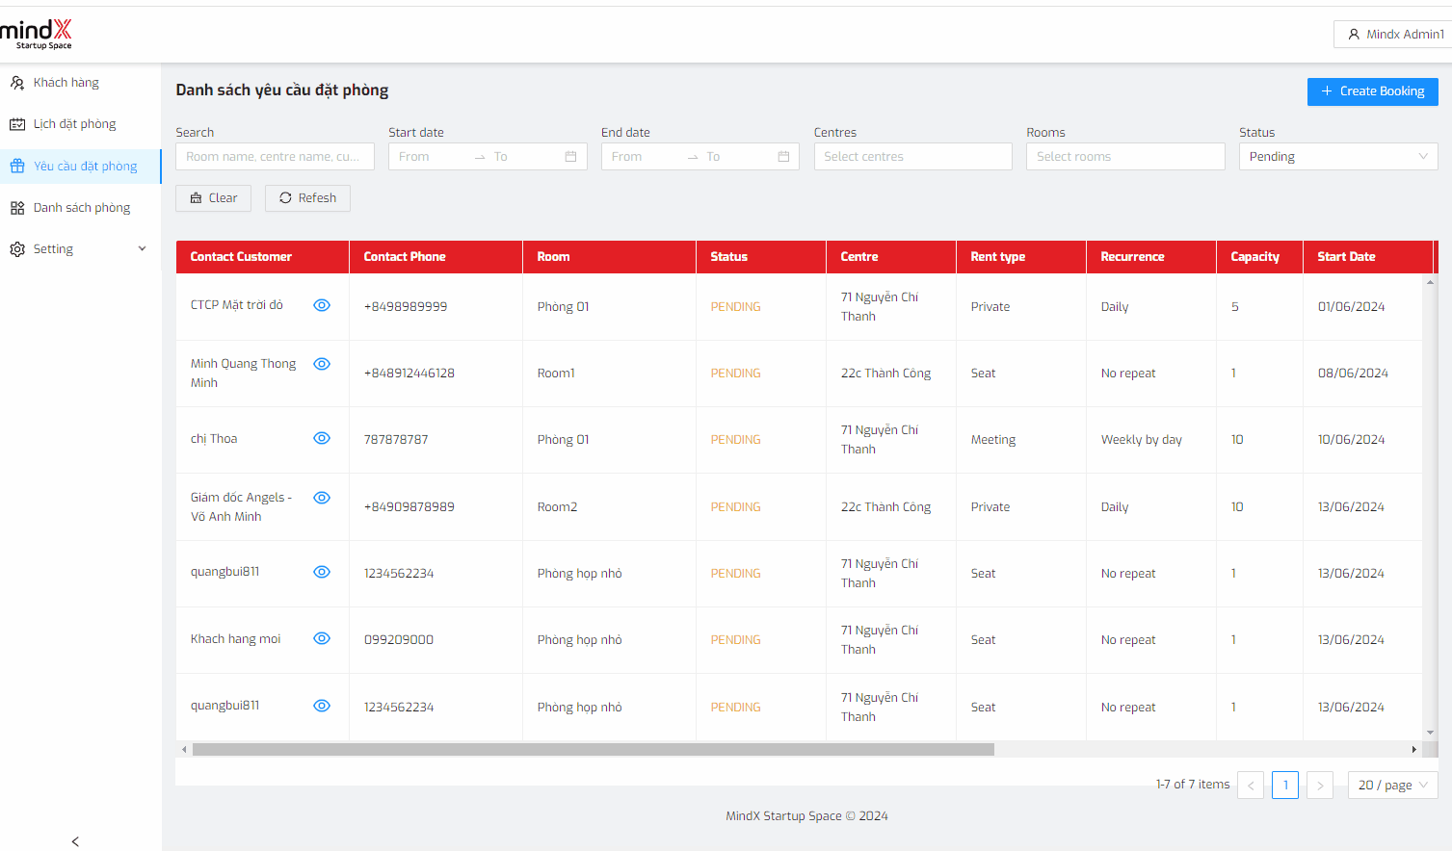This screenshot has width=1452, height=851.
Task: Click the Clear filters button
Action: [x=213, y=198]
